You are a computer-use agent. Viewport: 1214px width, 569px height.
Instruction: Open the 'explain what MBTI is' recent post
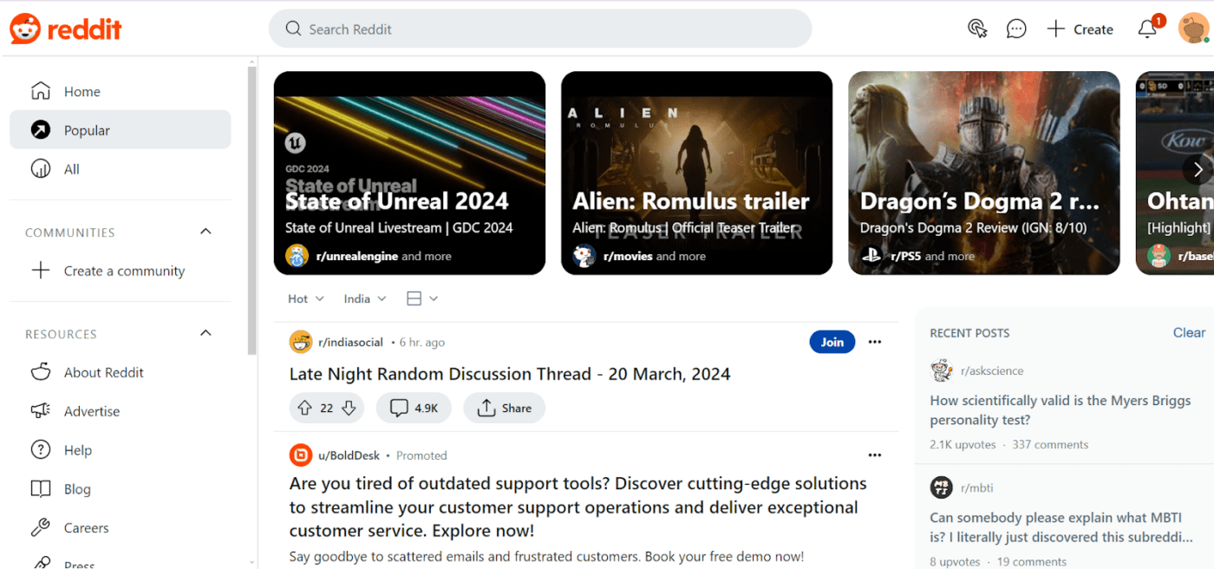1062,527
